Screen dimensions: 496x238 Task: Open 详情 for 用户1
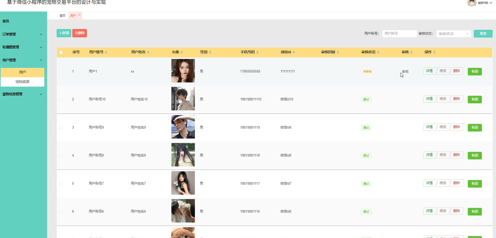click(x=429, y=71)
